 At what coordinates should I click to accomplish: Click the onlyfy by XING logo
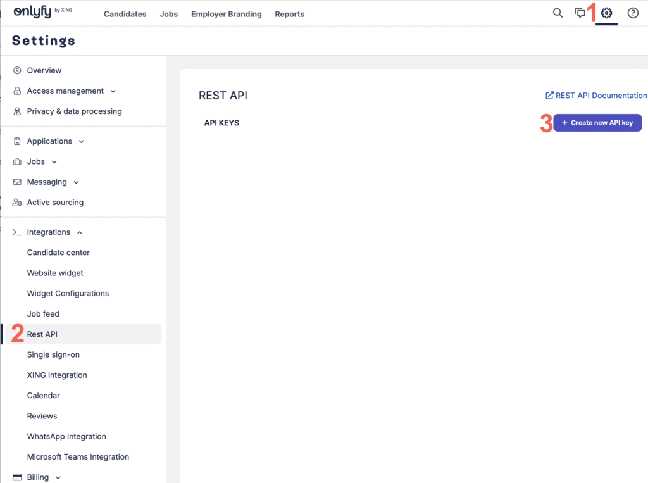[x=42, y=13]
